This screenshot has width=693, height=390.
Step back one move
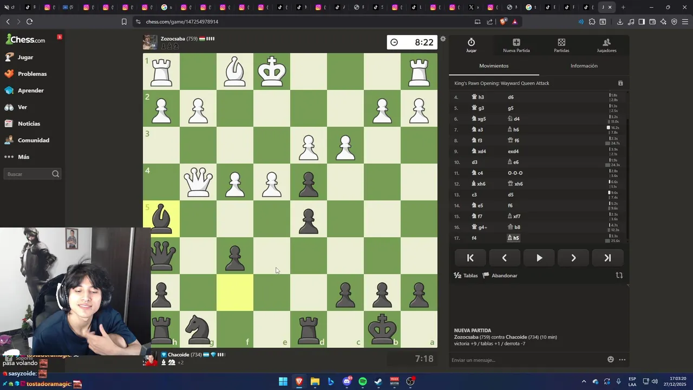(505, 258)
